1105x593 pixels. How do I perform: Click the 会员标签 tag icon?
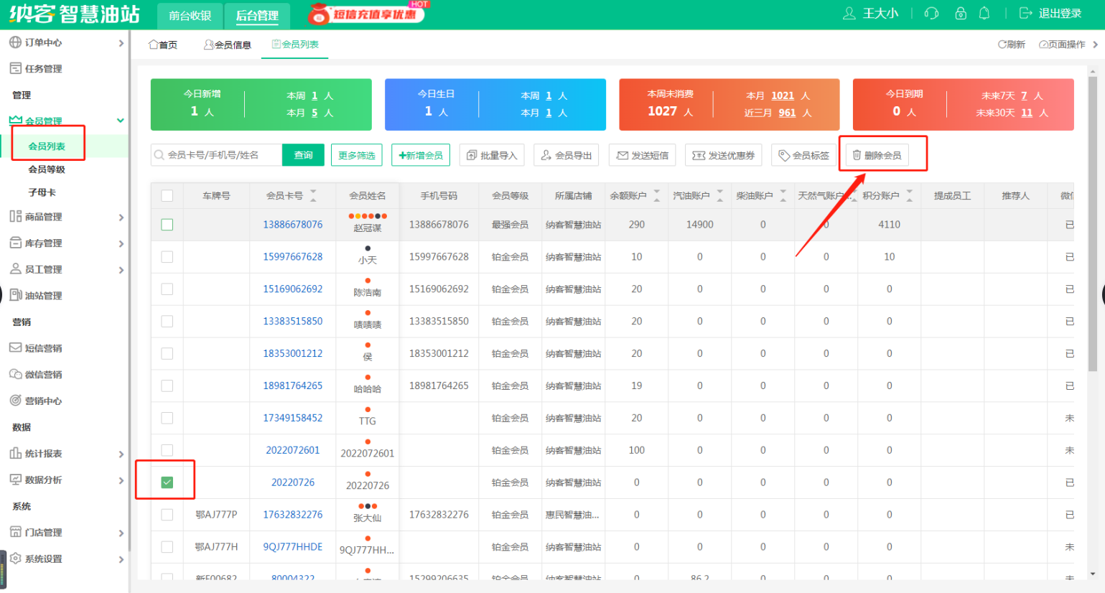tap(784, 155)
